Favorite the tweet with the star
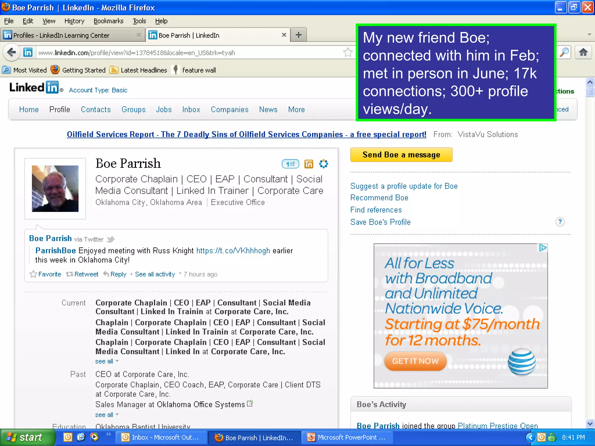595x446 pixels. pos(46,274)
